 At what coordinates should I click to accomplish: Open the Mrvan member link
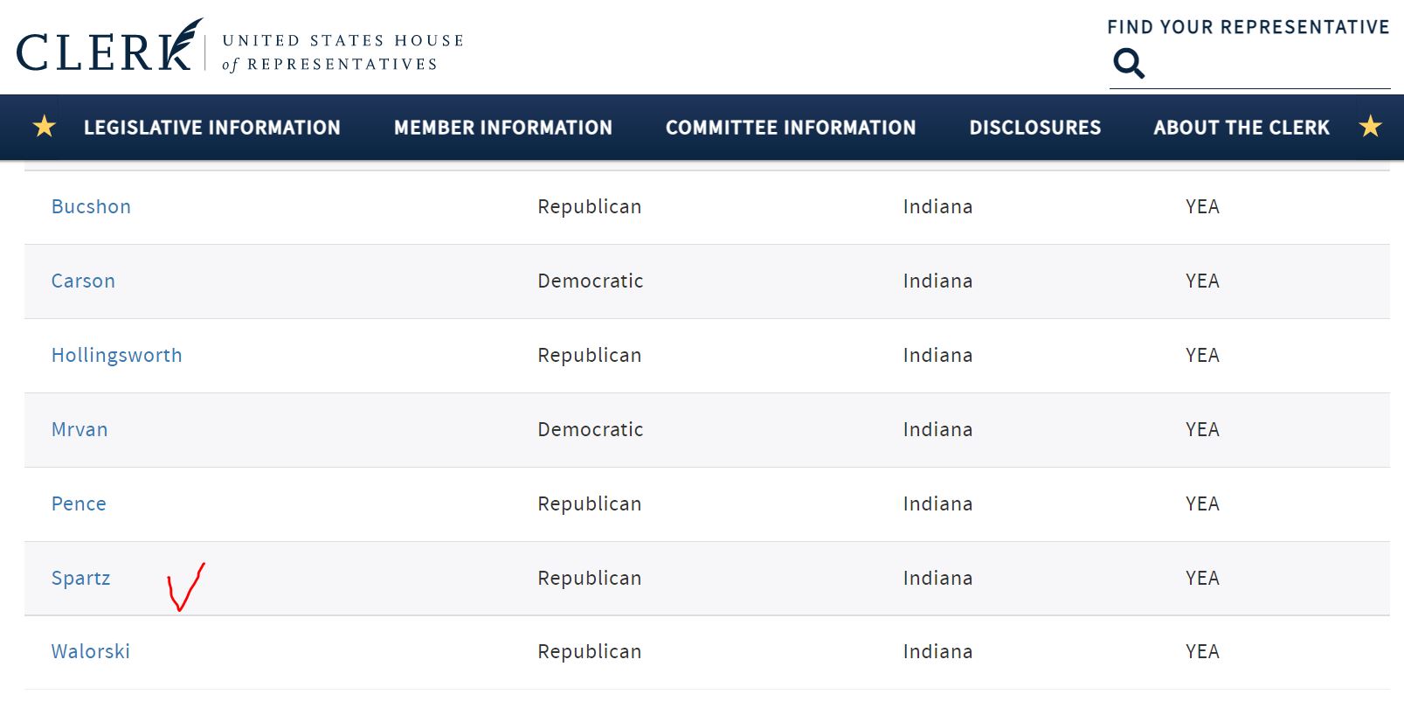point(80,430)
